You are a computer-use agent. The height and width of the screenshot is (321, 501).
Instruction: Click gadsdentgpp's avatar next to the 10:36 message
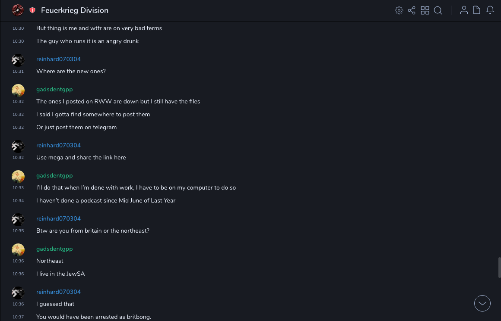18,249
